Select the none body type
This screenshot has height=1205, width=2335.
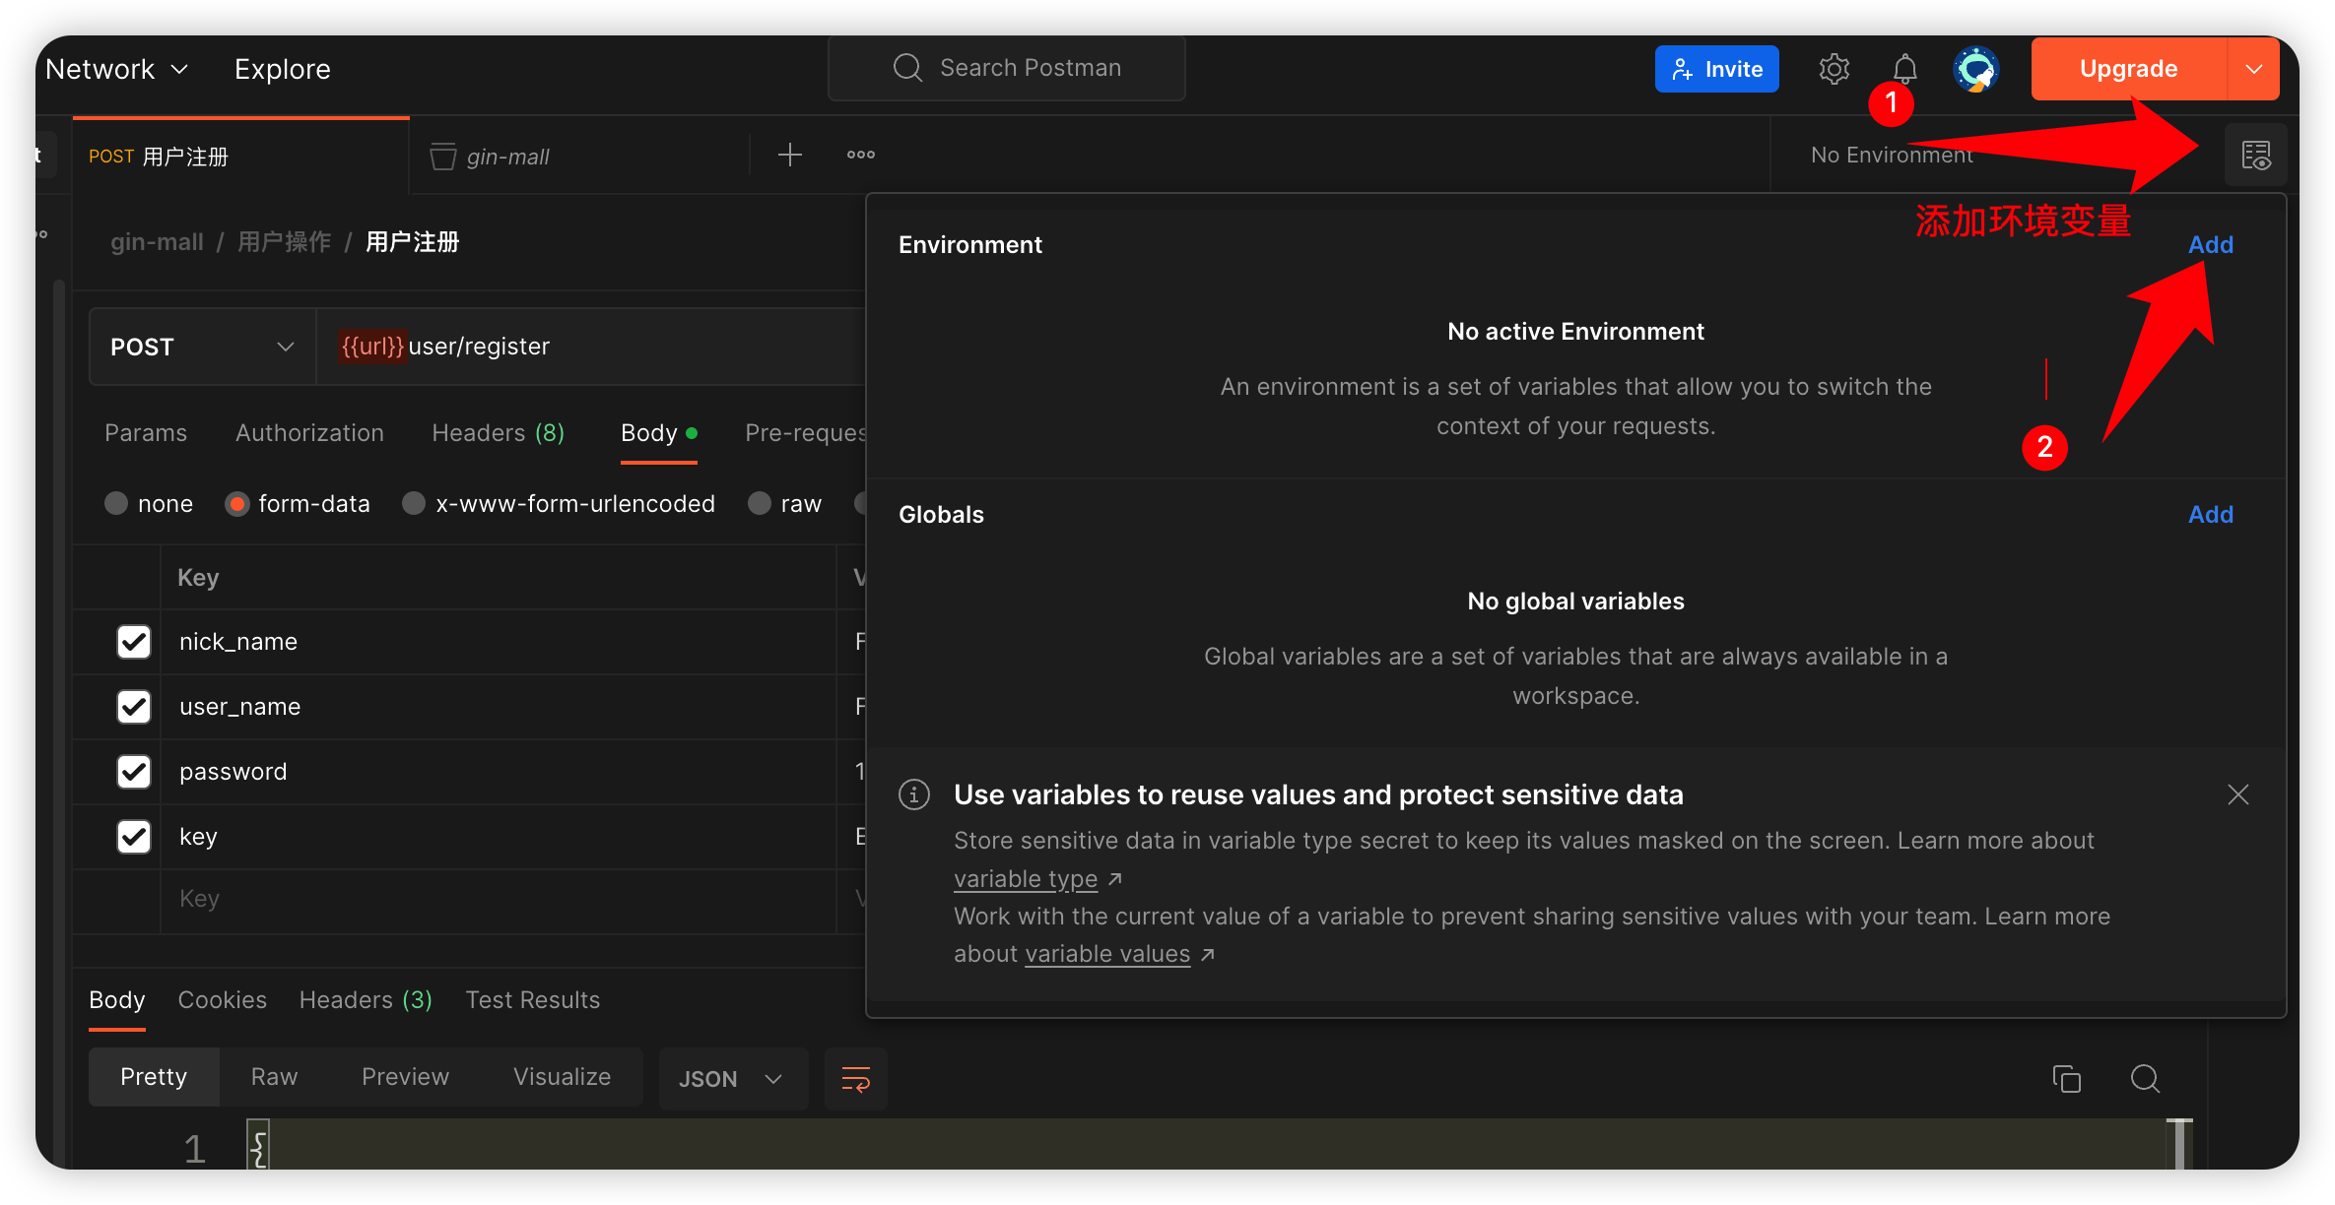115,503
